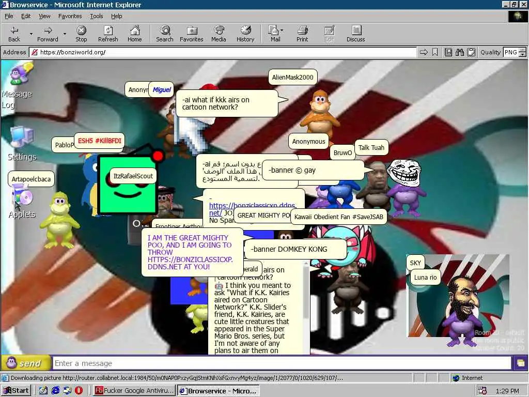
Task: Click the AlienMask2000 name tag
Action: (293, 78)
